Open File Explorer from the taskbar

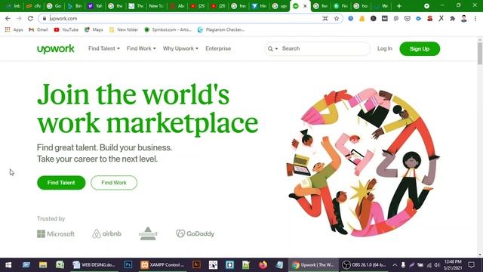[43, 264]
